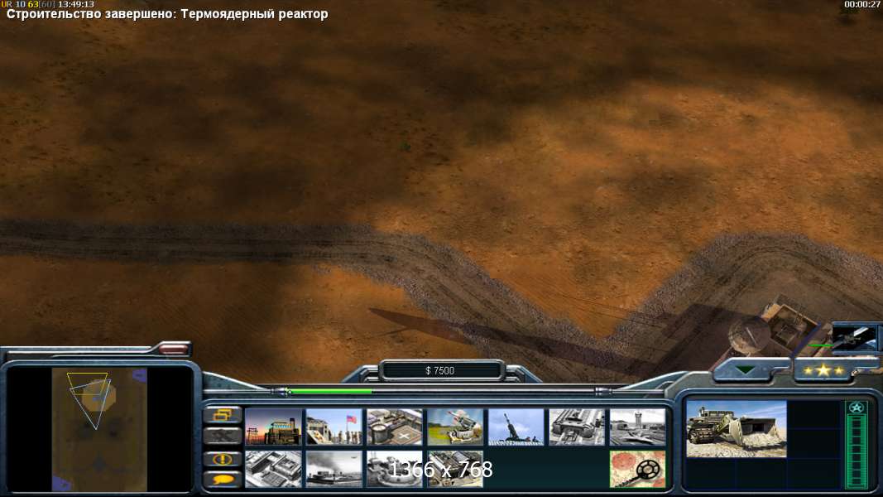Build the Patriot missile battery
The image size is (883, 497).
[x=455, y=427]
